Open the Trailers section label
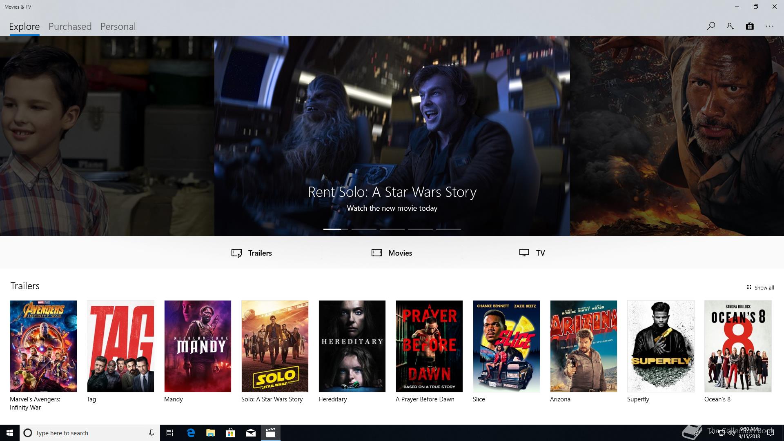 260,253
